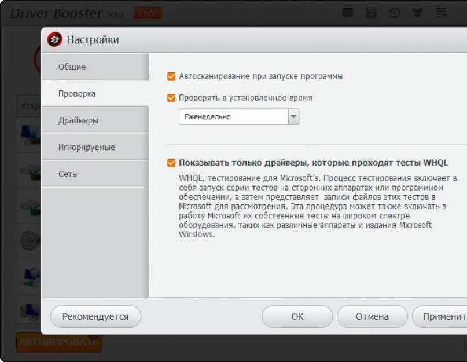467x362 pixels.
Task: Click the Driver Booster logo in the settings title
Action: coord(54,39)
